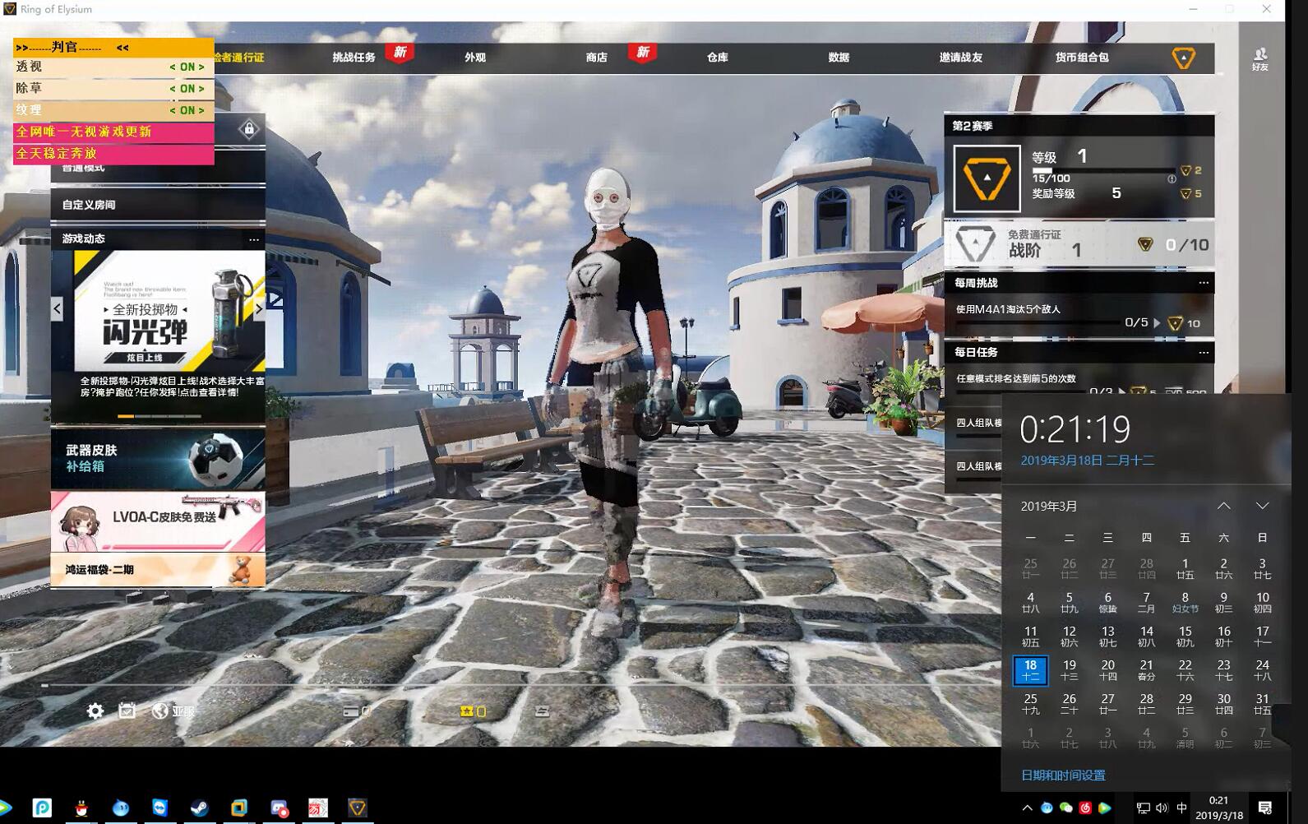Open the blue P app in taskbar

pyautogui.click(x=42, y=808)
